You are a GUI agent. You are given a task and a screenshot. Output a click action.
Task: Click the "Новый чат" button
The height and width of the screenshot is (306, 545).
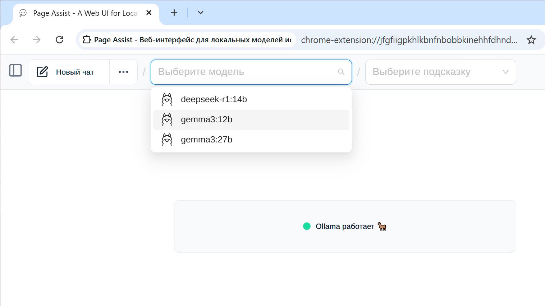tap(75, 72)
